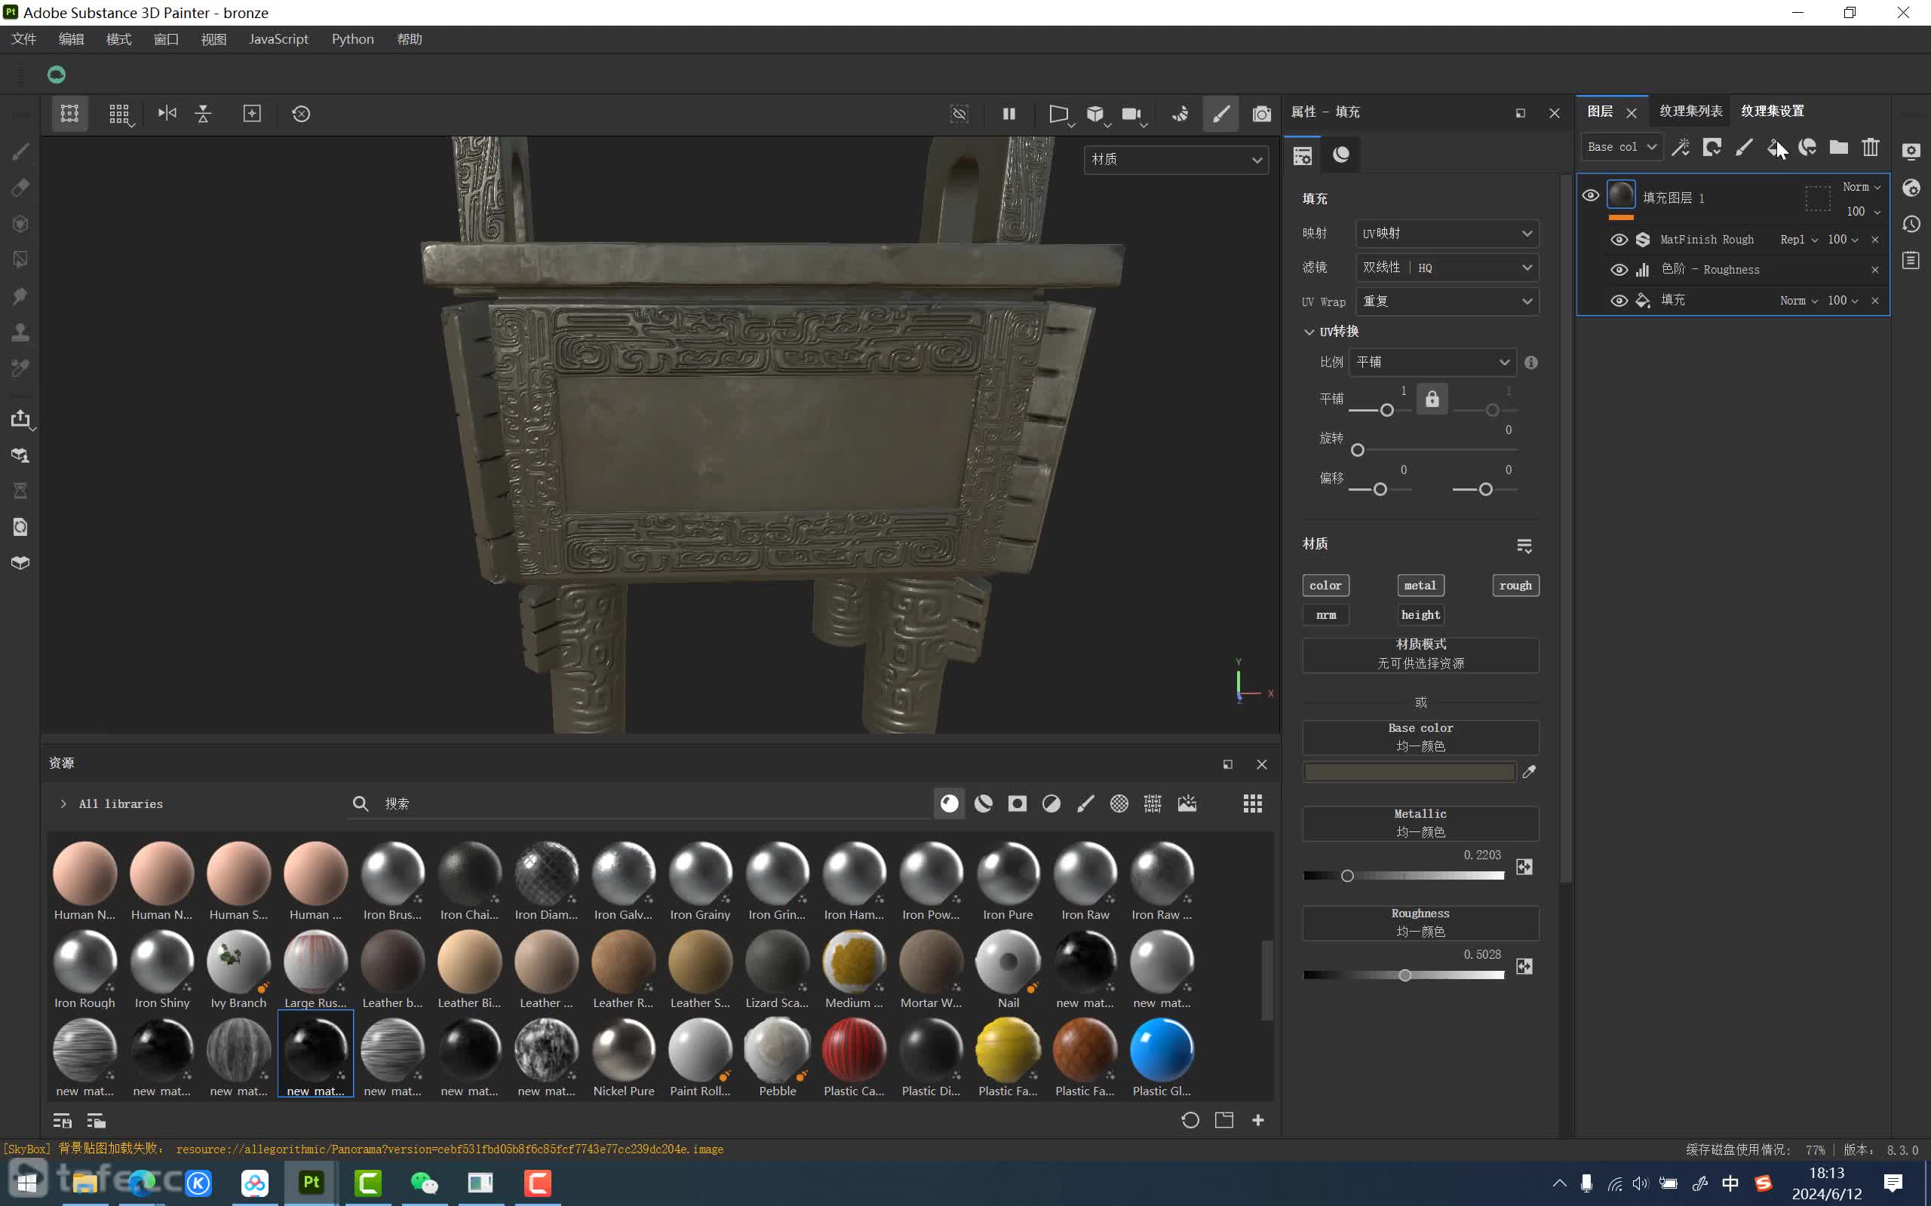1931x1206 pixels.
Task: Hide the 色阶 - Roughness effect
Action: coord(1619,270)
